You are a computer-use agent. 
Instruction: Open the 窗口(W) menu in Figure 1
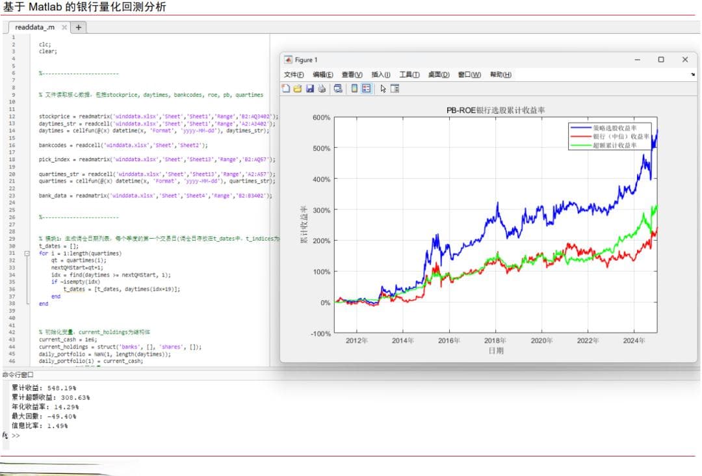pos(469,75)
